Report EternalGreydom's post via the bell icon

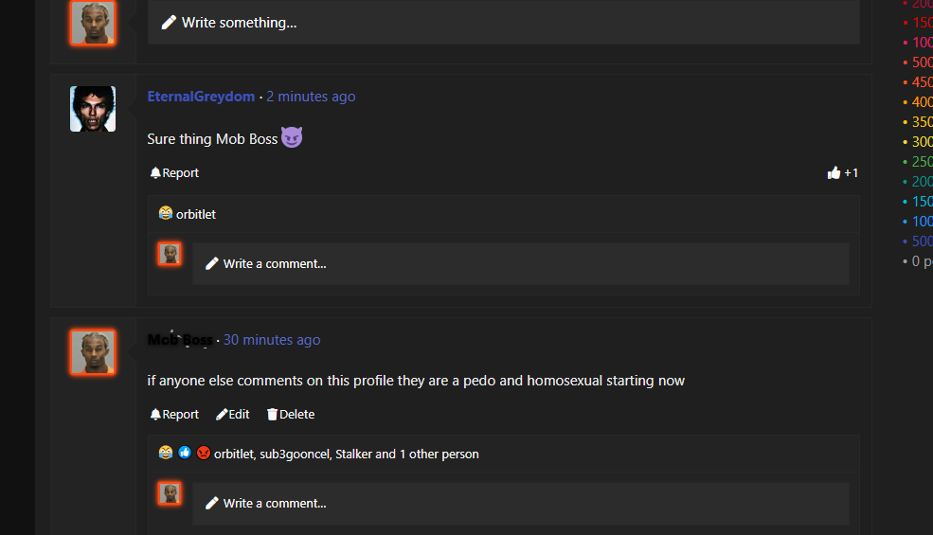tap(174, 172)
